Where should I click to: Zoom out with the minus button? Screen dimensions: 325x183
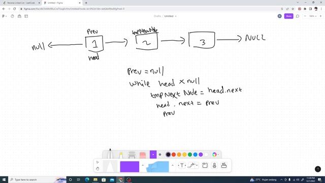tap(305, 16)
